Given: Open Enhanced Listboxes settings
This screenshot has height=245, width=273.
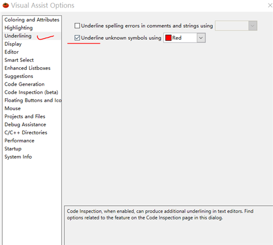Looking at the screenshot, I should coord(27,68).
